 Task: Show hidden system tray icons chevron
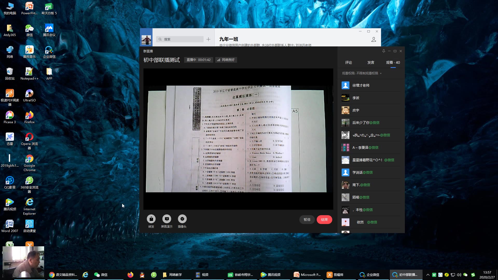[x=428, y=275]
